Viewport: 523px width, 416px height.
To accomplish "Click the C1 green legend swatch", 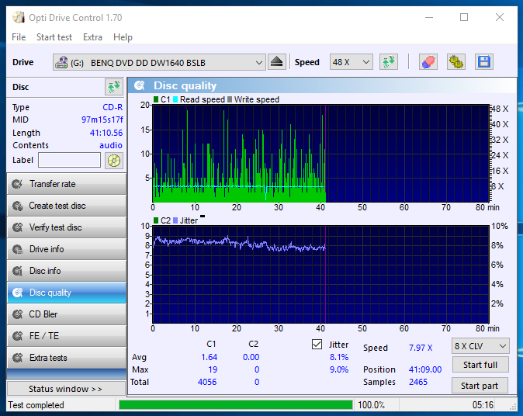I will pos(156,99).
